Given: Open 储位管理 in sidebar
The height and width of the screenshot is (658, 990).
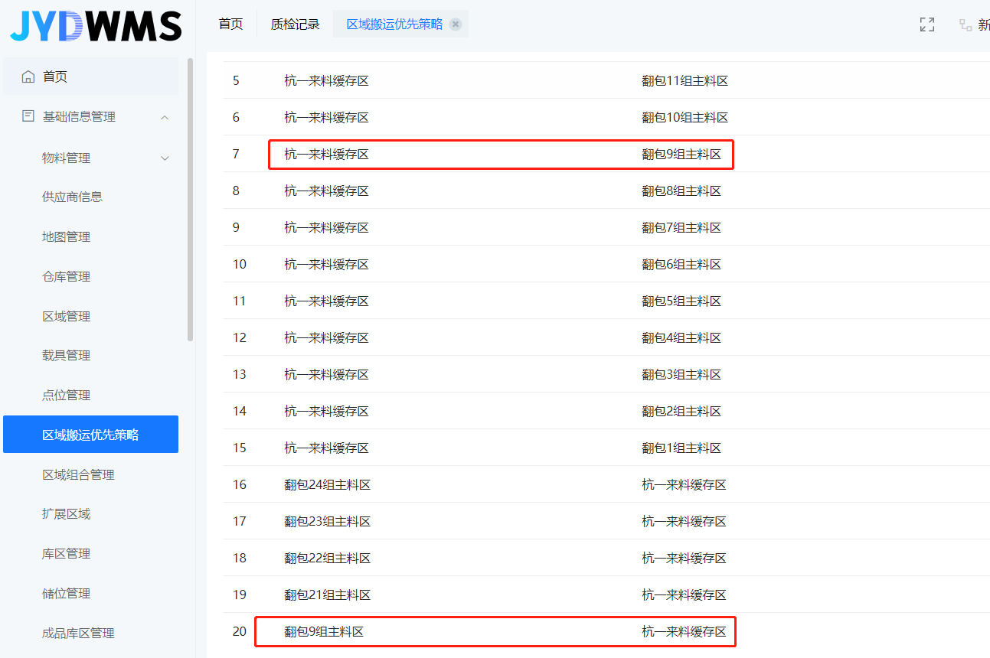Looking at the screenshot, I should coord(67,593).
